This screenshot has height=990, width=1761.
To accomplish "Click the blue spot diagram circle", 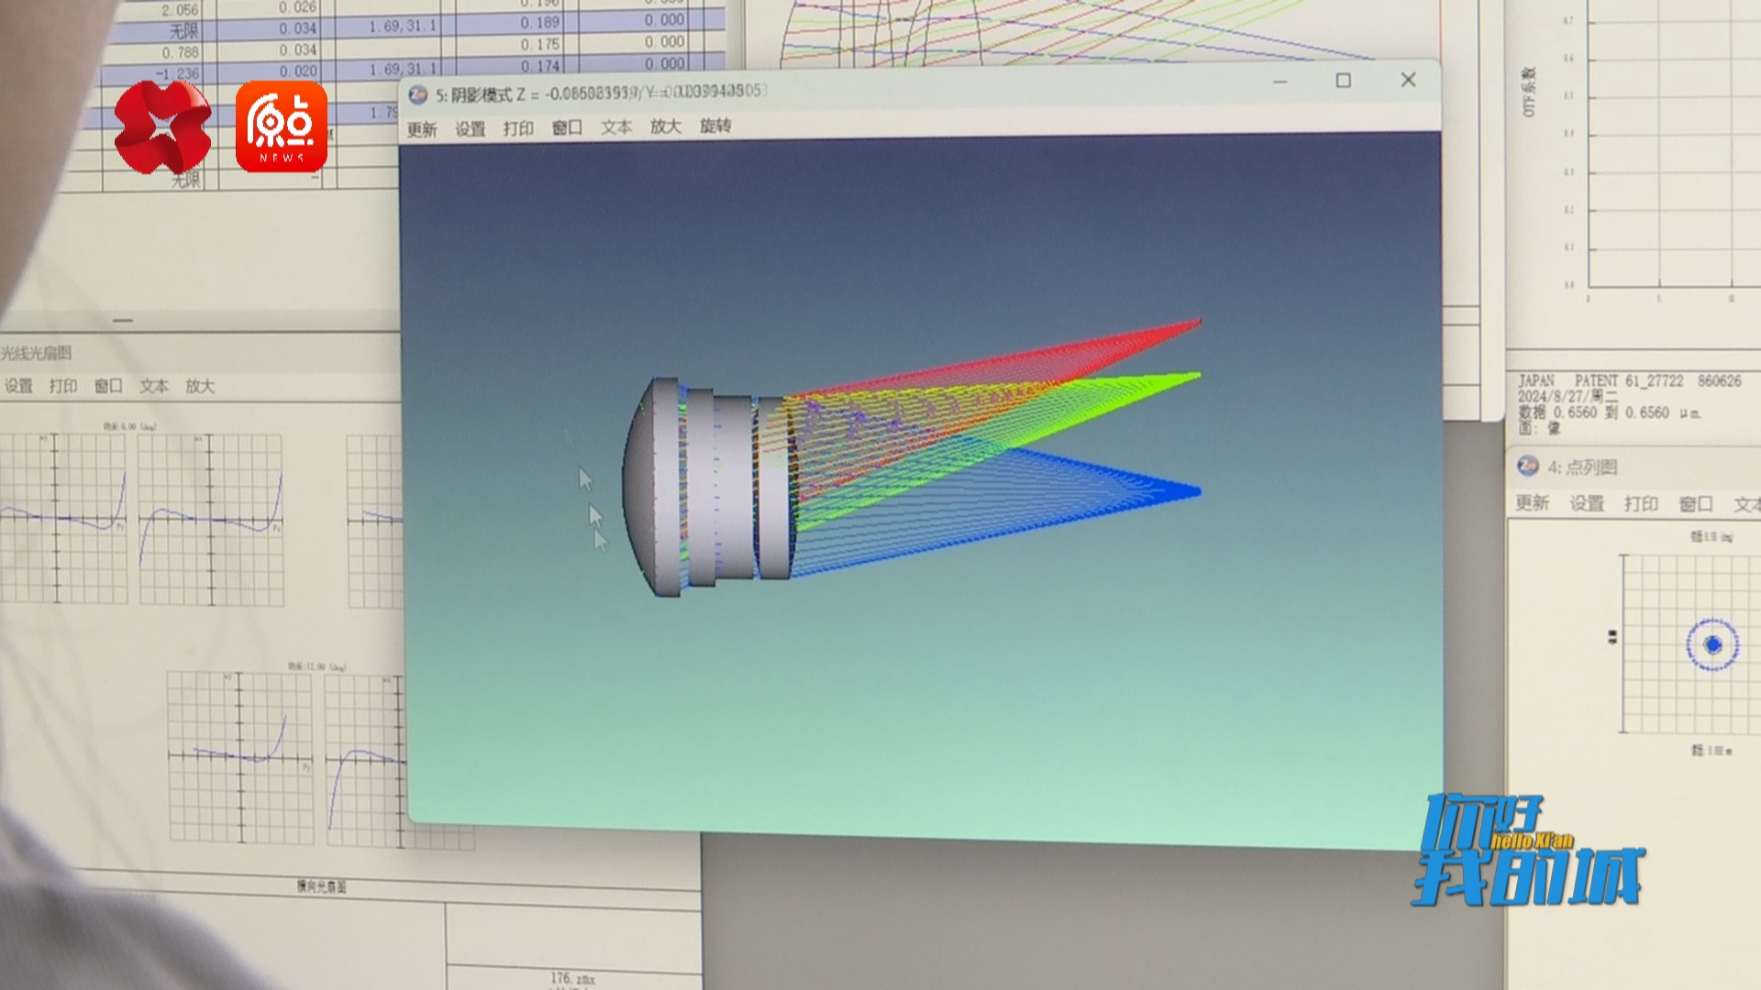I will [1712, 644].
